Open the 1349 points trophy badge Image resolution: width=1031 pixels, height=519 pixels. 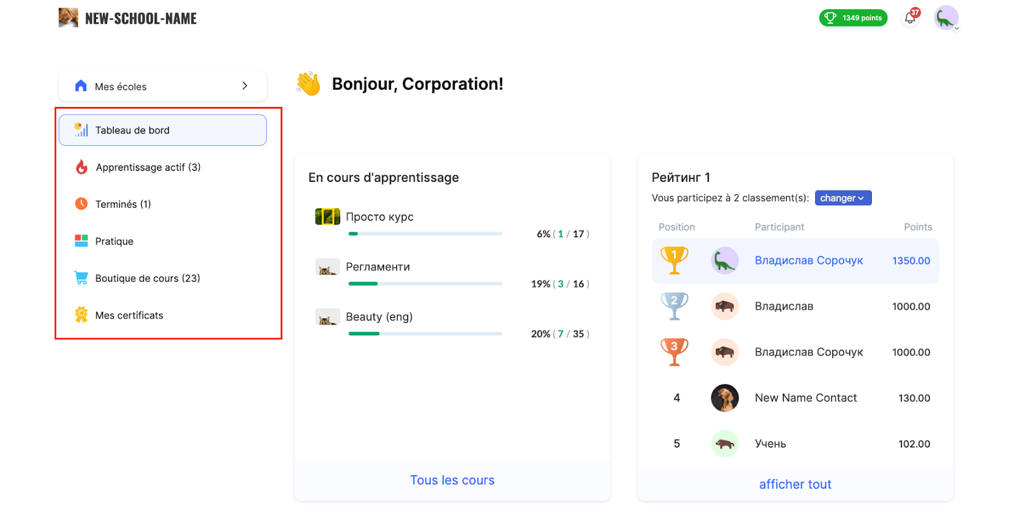[853, 18]
